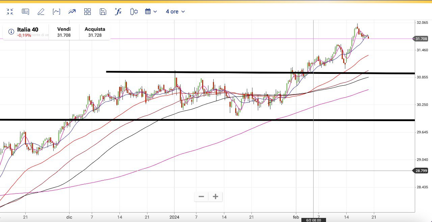Click the rising trend arrow icon
432x222 pixels.
click(72, 12)
